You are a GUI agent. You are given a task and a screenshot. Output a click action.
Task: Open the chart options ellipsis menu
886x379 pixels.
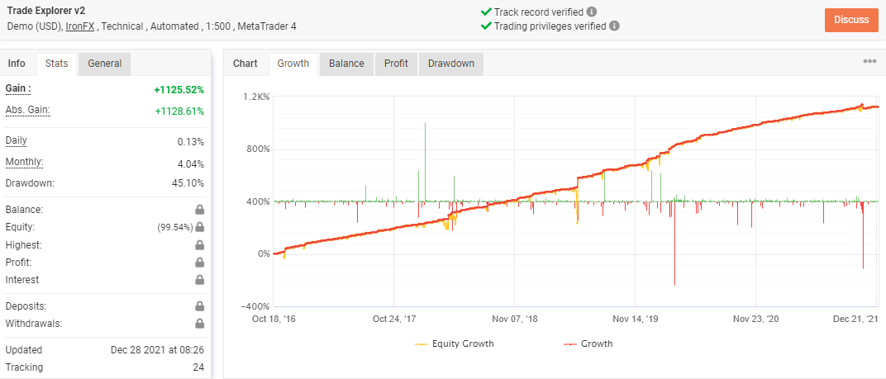click(x=869, y=62)
